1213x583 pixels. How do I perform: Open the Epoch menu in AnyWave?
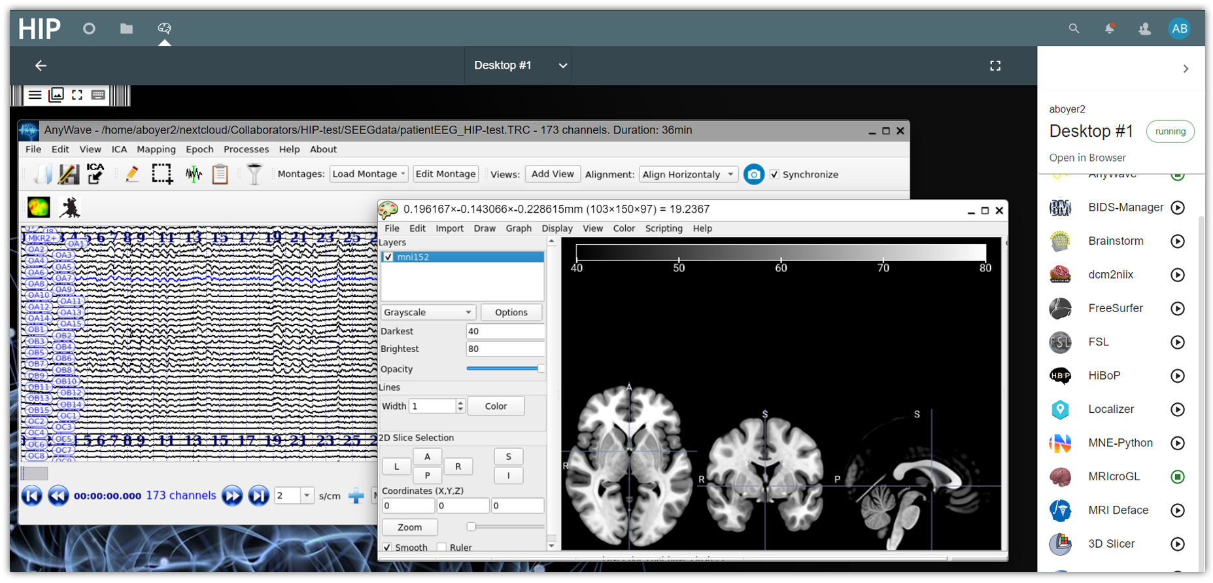(199, 149)
